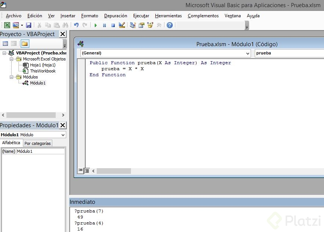The width and height of the screenshot is (324, 232).
Task: Click the View Object icon in Project panel
Action: 14,44
